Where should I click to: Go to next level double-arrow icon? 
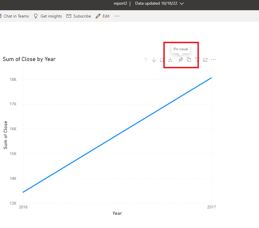point(162,60)
